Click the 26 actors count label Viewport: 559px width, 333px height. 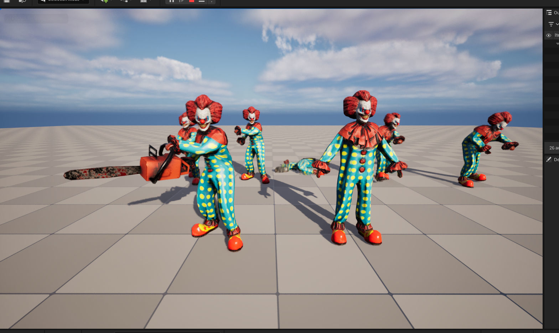(x=554, y=148)
